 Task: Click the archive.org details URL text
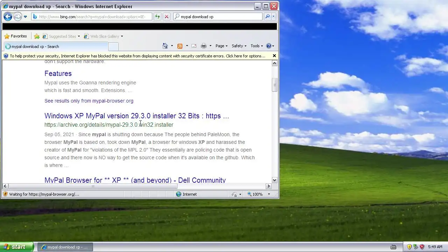tap(109, 125)
